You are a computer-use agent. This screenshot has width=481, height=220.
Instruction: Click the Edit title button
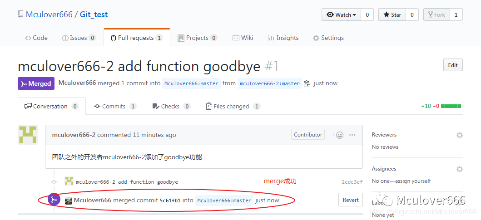click(453, 65)
